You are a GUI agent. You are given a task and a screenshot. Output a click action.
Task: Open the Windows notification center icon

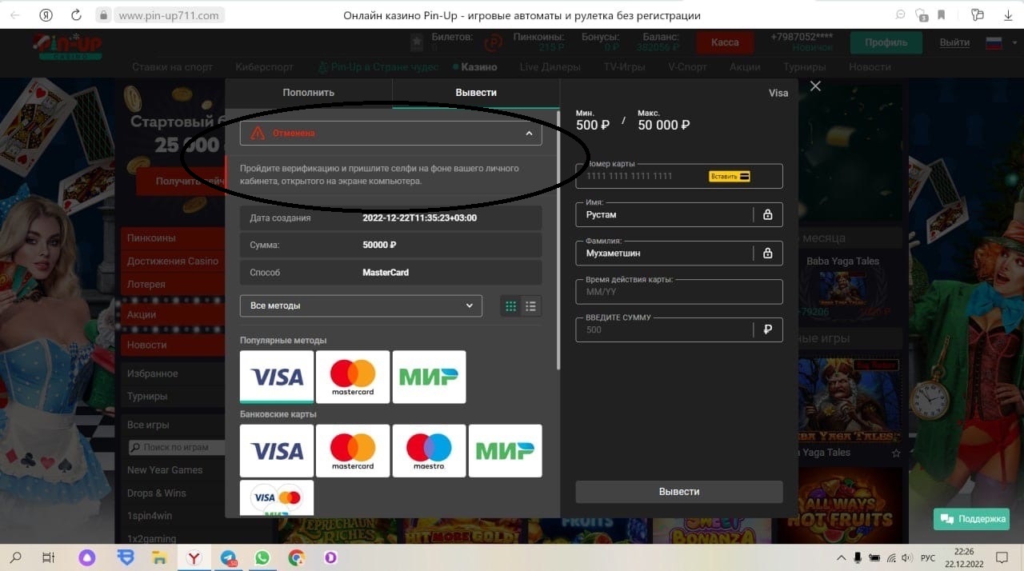point(1001,557)
